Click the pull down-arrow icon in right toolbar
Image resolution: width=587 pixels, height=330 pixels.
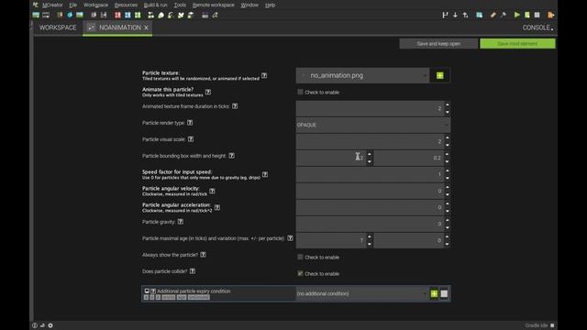click(455, 15)
